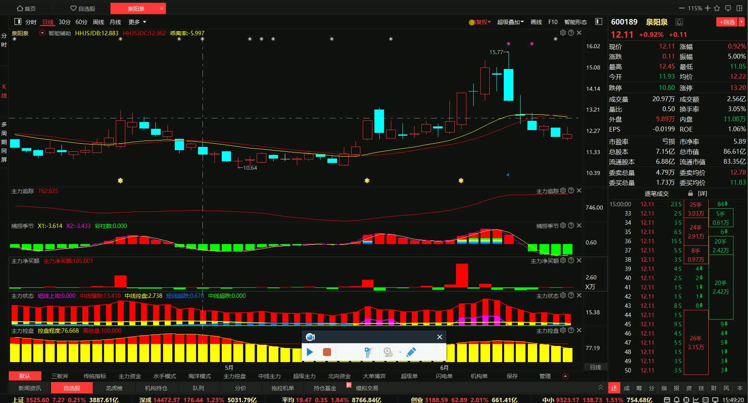The height and width of the screenshot is (403, 748).
Task: Select the 主力资金 indicator template
Action: click(x=130, y=376)
